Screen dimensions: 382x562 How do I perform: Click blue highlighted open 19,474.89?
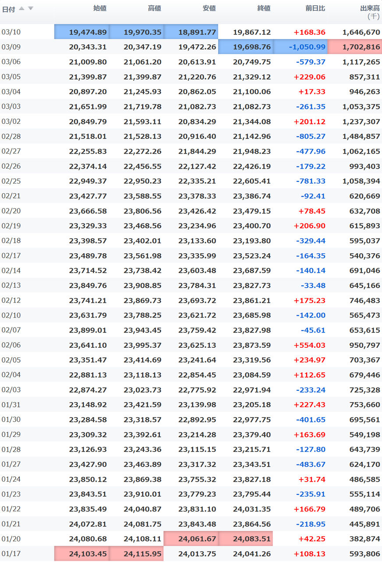(x=82, y=32)
